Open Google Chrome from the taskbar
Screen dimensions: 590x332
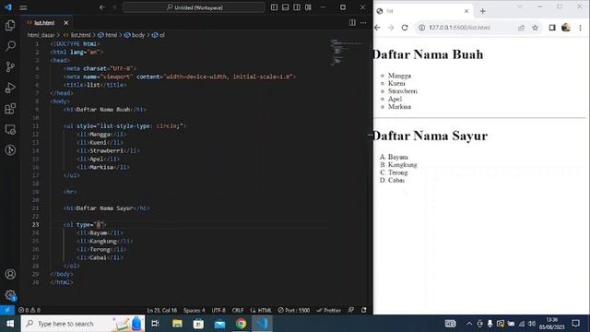[x=242, y=324]
